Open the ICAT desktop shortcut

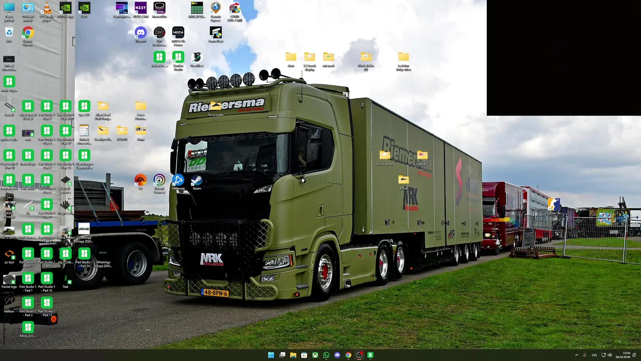click(x=84, y=10)
